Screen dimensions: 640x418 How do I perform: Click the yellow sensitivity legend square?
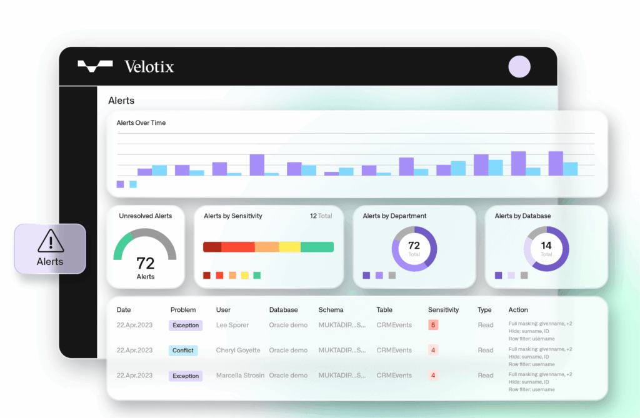(x=245, y=276)
